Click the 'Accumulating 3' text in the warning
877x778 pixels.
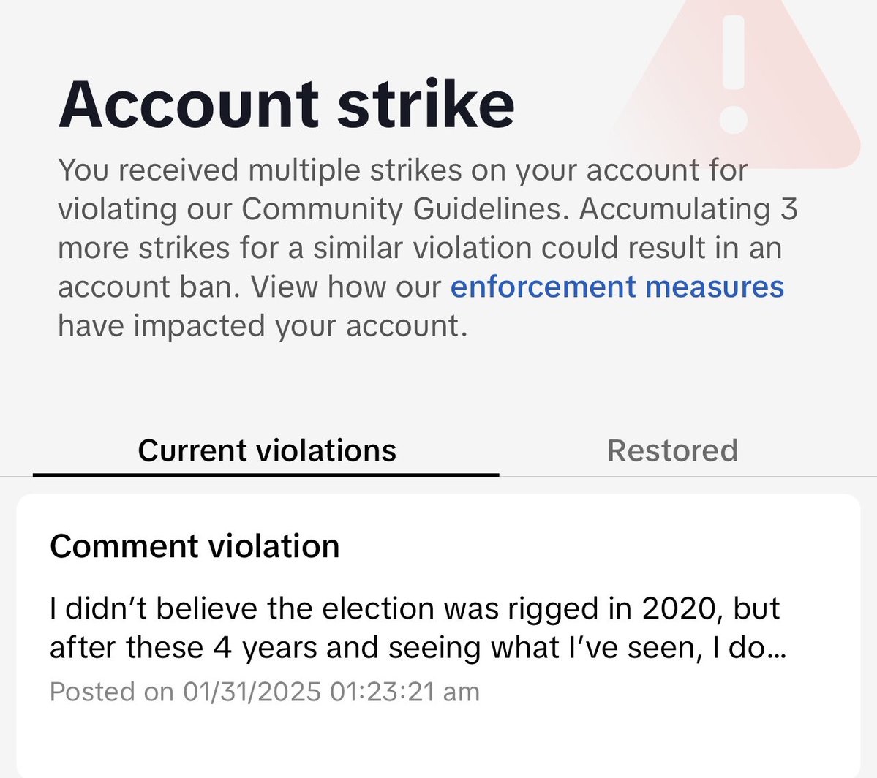(688, 209)
